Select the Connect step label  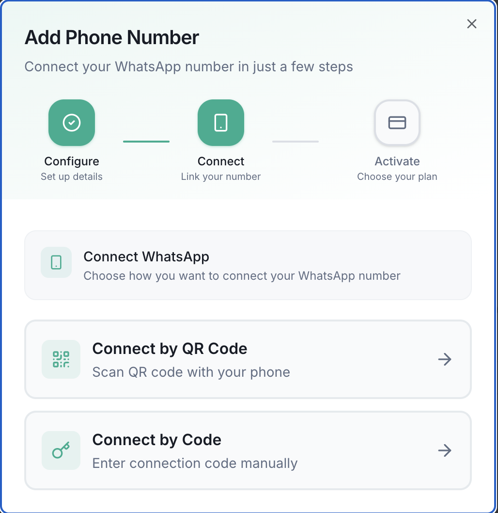[221, 161]
